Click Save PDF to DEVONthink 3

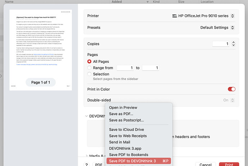[132, 161]
